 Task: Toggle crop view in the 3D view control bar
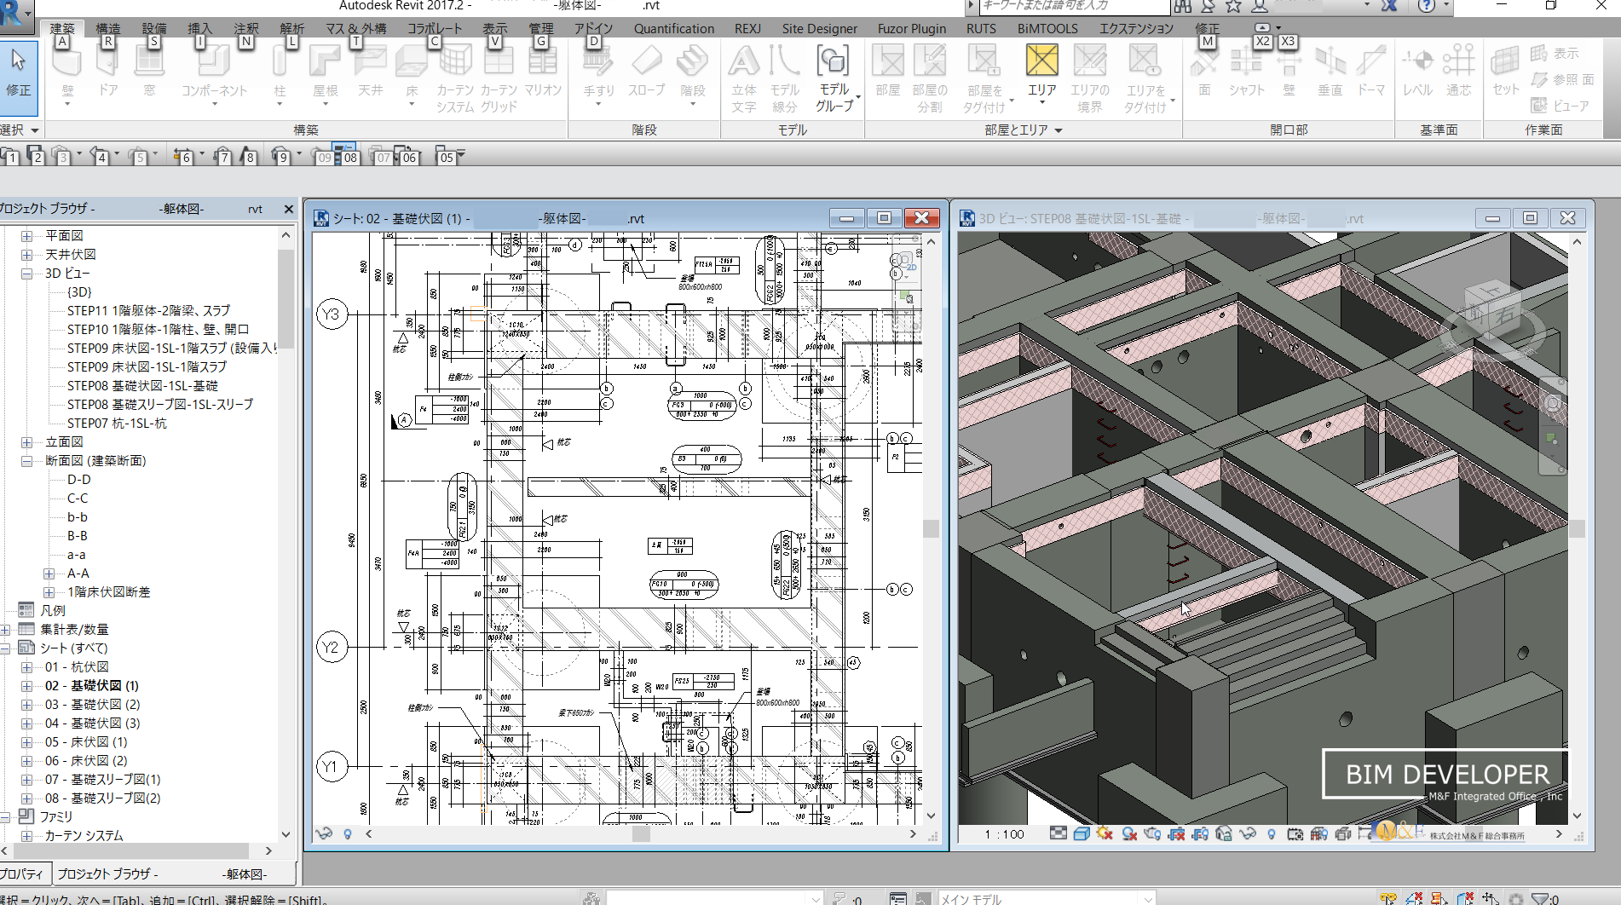(1176, 833)
